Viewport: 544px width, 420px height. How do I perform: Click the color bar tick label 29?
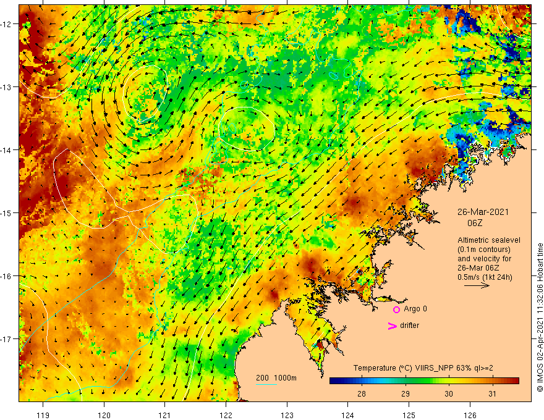pos(406,393)
